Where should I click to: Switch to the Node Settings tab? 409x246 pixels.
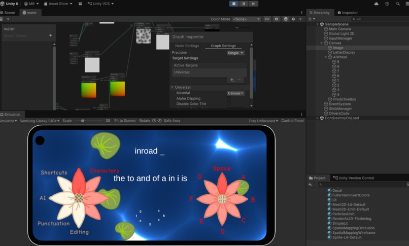pos(187,46)
